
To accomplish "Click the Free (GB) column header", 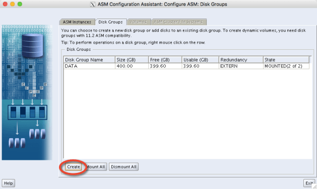I will click(x=165, y=60).
